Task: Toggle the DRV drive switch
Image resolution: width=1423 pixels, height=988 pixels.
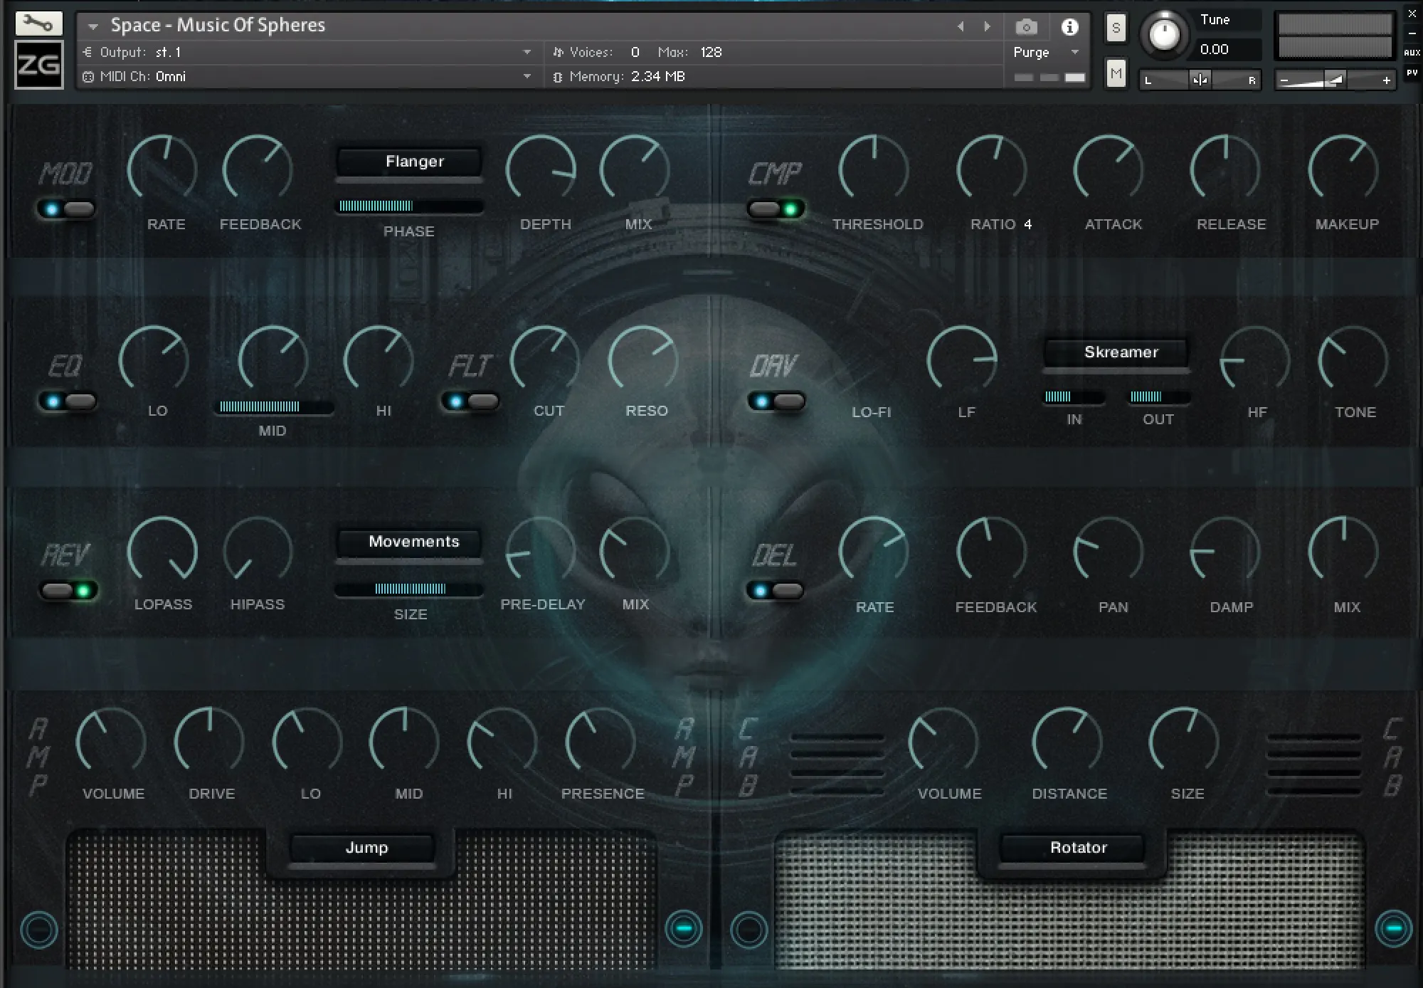Action: click(x=776, y=401)
